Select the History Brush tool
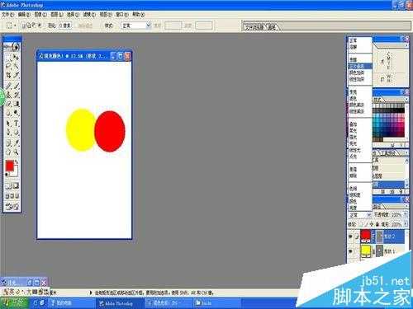Screen dimensions: 413x309 [x=17, y=95]
